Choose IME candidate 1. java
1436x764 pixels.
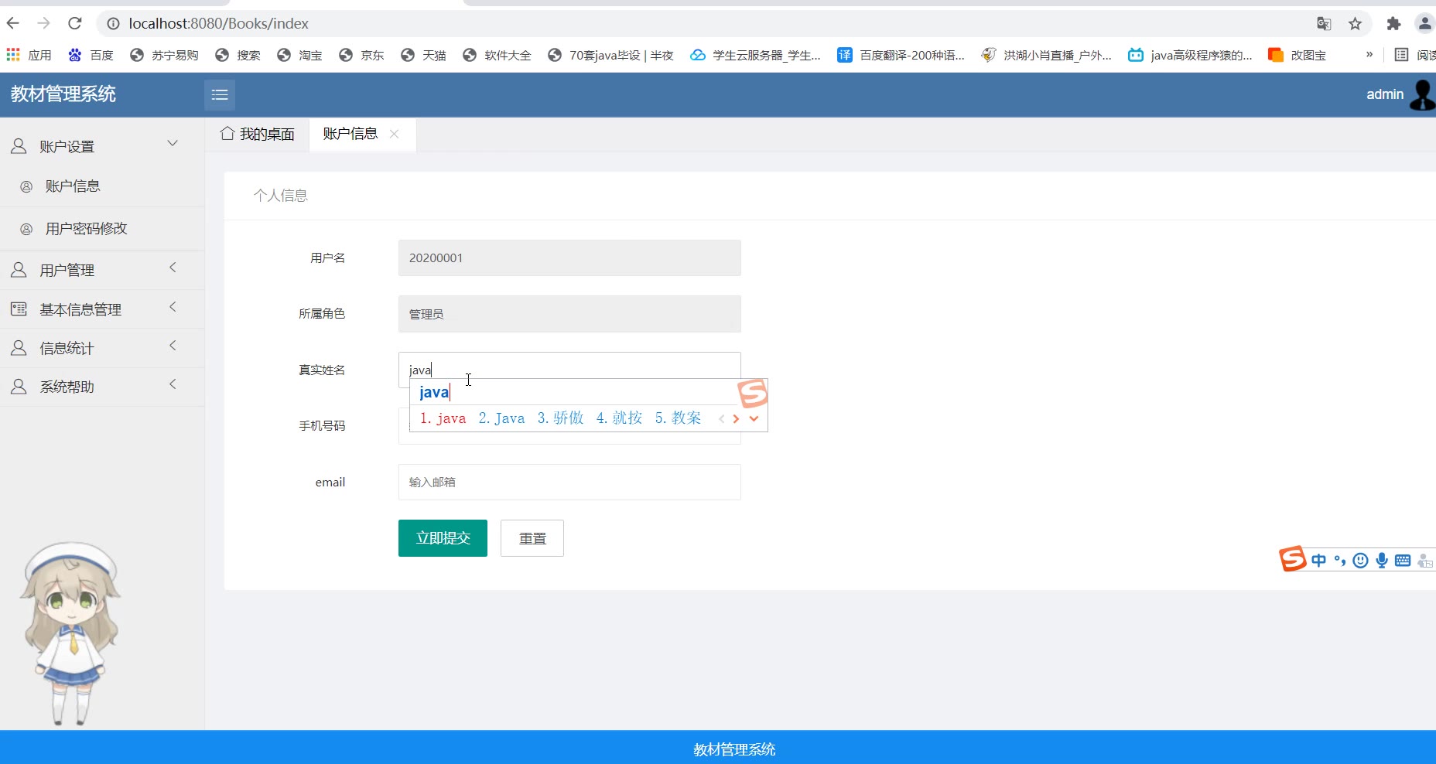(443, 418)
